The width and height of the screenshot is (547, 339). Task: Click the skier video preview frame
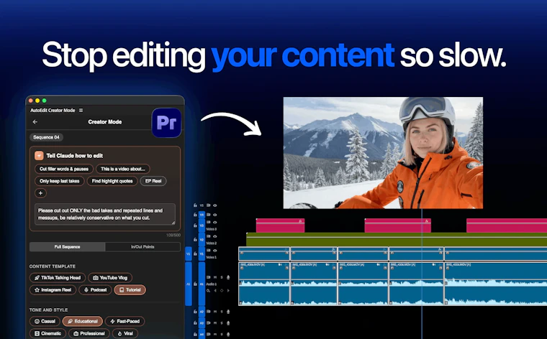coord(383,153)
